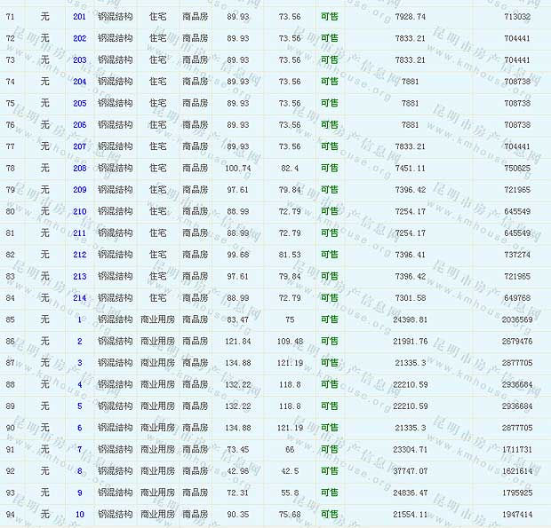The image size is (551, 528).
Task: Click the room 210 link
Action: point(79,211)
